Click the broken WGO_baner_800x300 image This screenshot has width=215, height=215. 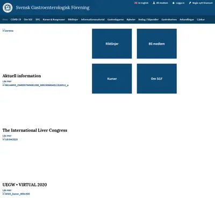[16, 194]
